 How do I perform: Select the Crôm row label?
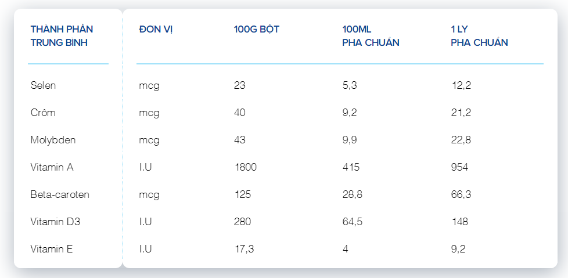point(43,113)
